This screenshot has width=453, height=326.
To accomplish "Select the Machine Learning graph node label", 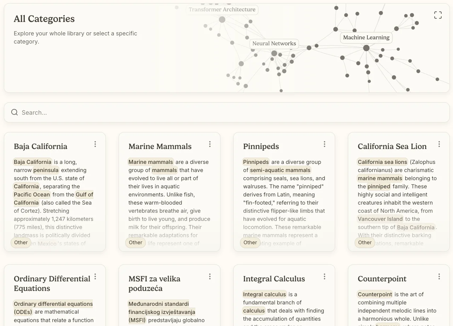I will coord(366,38).
